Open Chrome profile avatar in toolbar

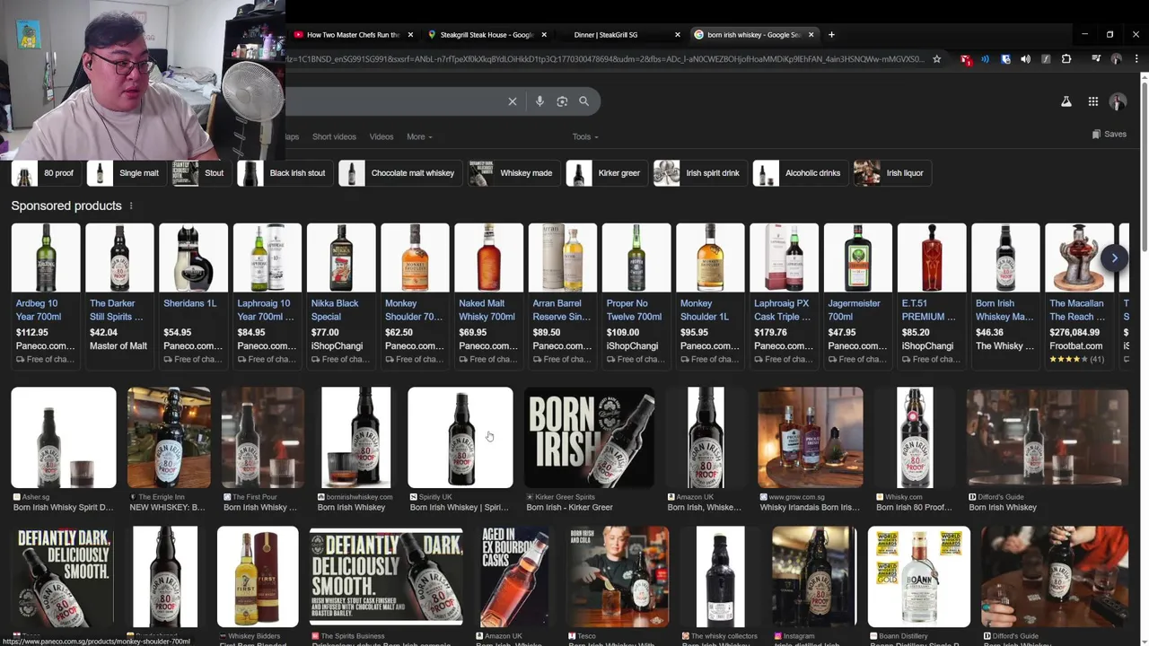click(1117, 59)
